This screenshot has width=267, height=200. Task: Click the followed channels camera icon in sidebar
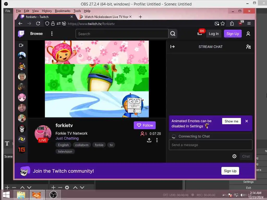[21, 45]
